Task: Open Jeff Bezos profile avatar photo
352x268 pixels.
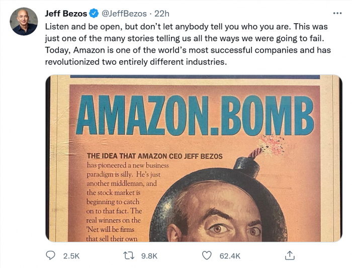Action: (x=24, y=22)
